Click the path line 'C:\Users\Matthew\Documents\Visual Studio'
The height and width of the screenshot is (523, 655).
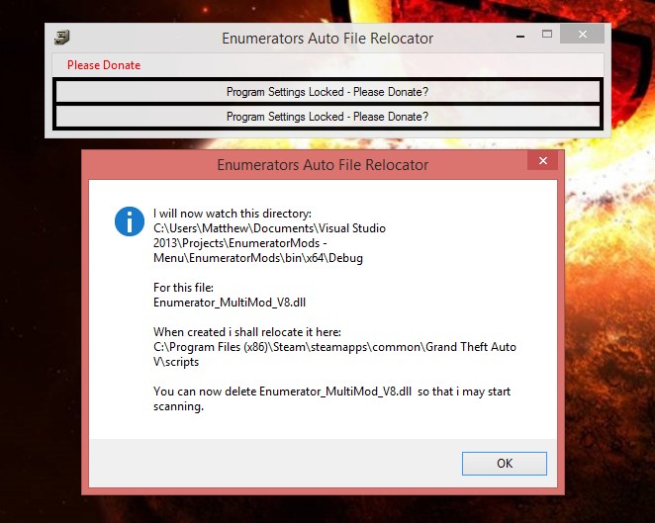click(269, 228)
